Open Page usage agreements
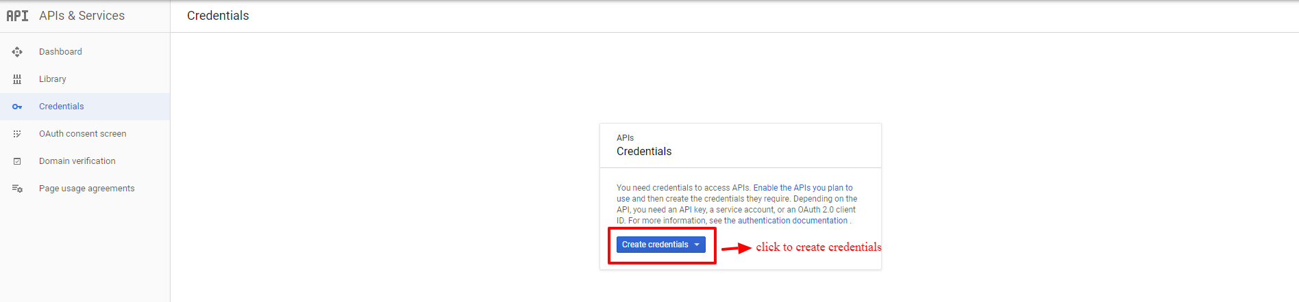Viewport: 1299px width, 302px height. point(85,189)
